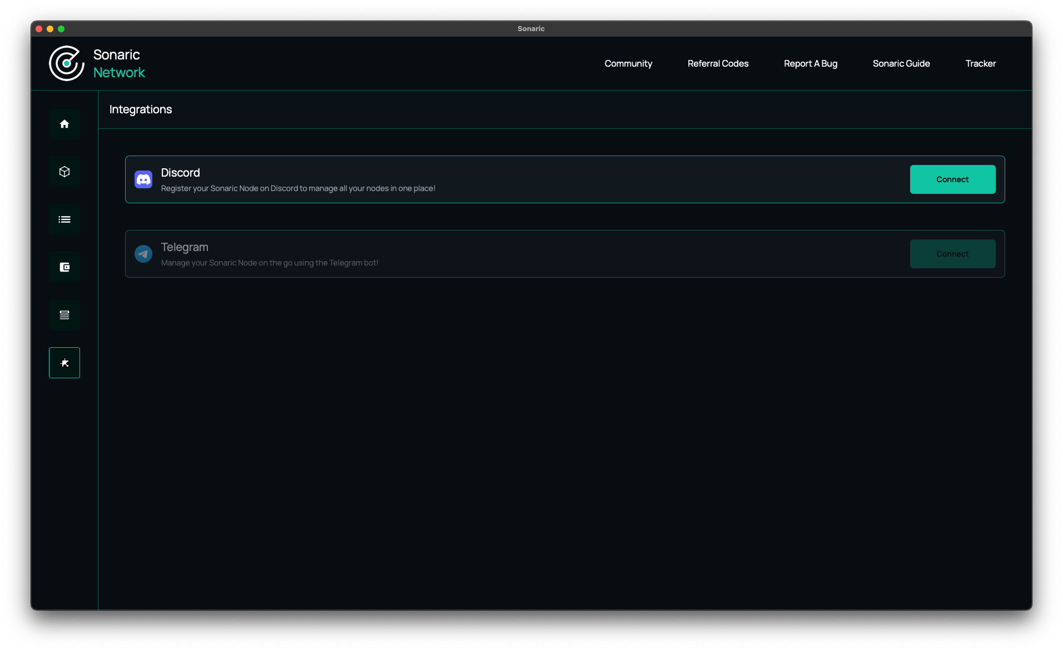Open the Tracker link
This screenshot has width=1063, height=651.
coord(980,63)
